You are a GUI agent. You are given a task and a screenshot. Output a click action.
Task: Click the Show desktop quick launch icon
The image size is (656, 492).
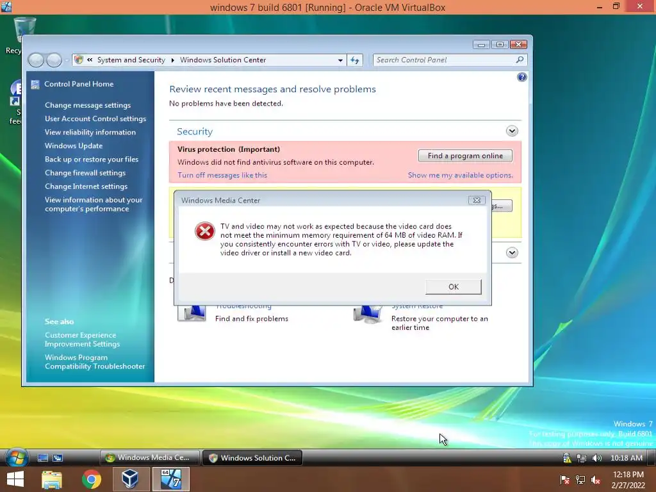pyautogui.click(x=43, y=458)
